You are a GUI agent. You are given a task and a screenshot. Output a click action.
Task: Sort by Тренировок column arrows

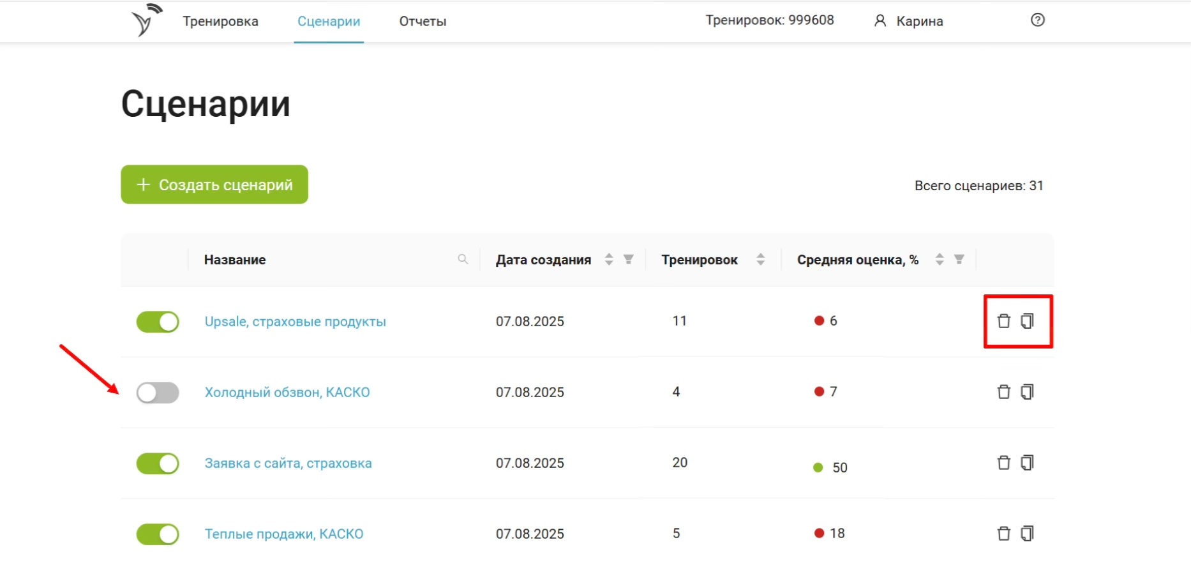(x=760, y=259)
